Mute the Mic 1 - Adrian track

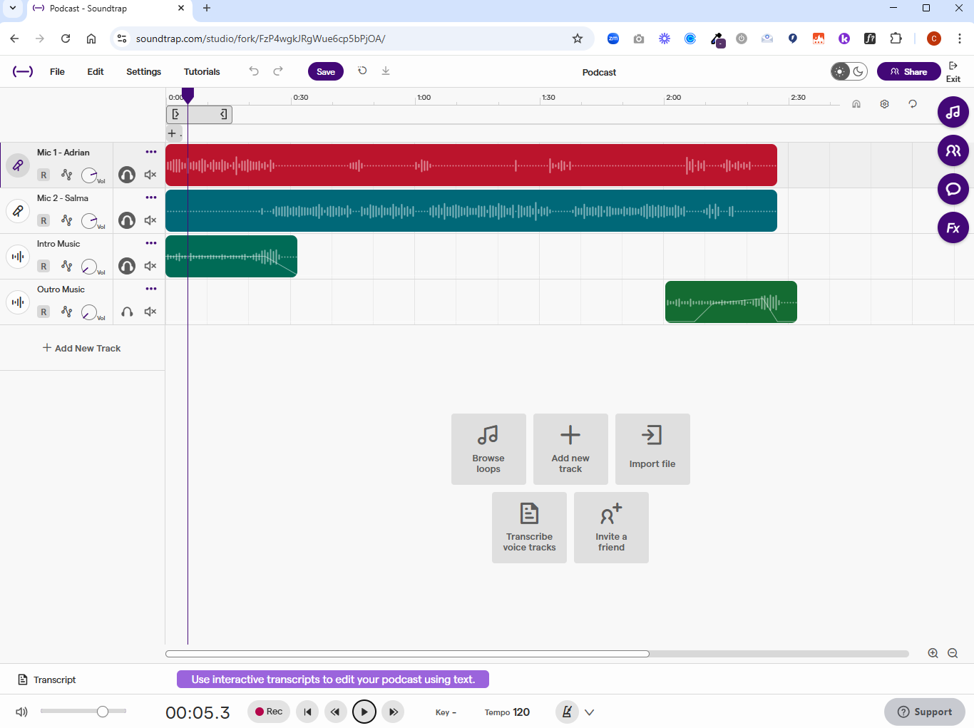click(150, 175)
